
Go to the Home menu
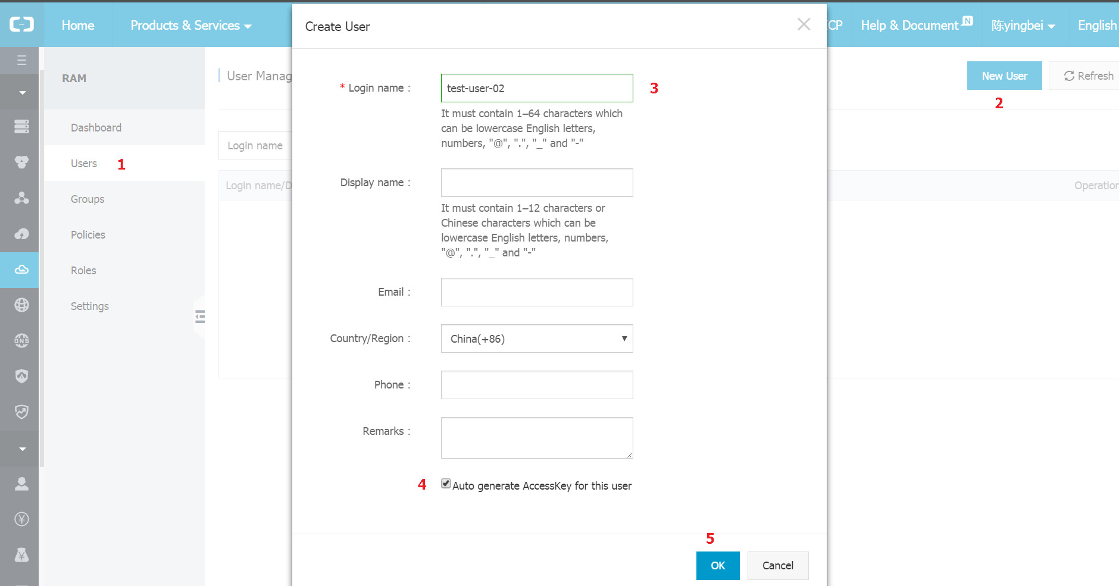click(78, 25)
